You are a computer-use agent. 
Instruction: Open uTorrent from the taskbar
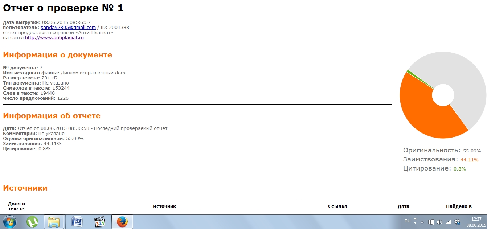(x=33, y=222)
